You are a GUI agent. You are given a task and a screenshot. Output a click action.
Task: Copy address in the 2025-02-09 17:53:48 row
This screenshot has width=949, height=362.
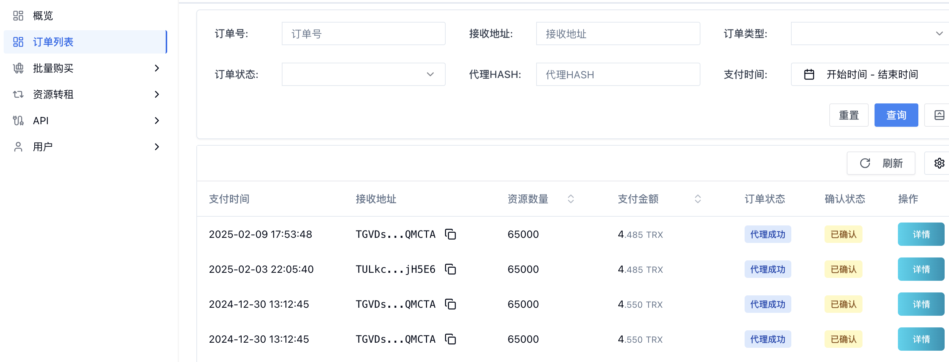(x=450, y=234)
